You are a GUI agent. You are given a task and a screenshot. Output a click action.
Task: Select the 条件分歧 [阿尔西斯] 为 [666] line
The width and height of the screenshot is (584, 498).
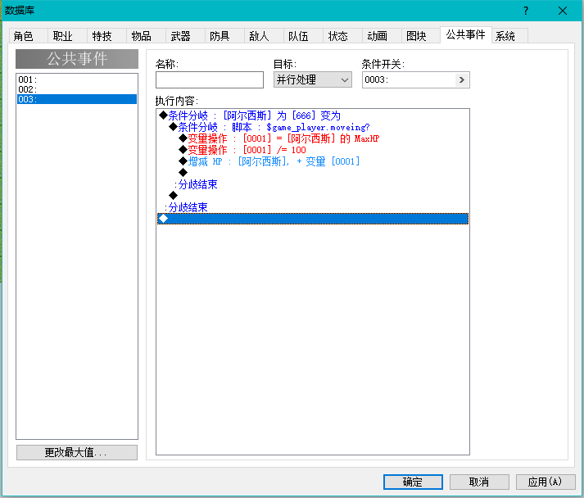[313, 115]
